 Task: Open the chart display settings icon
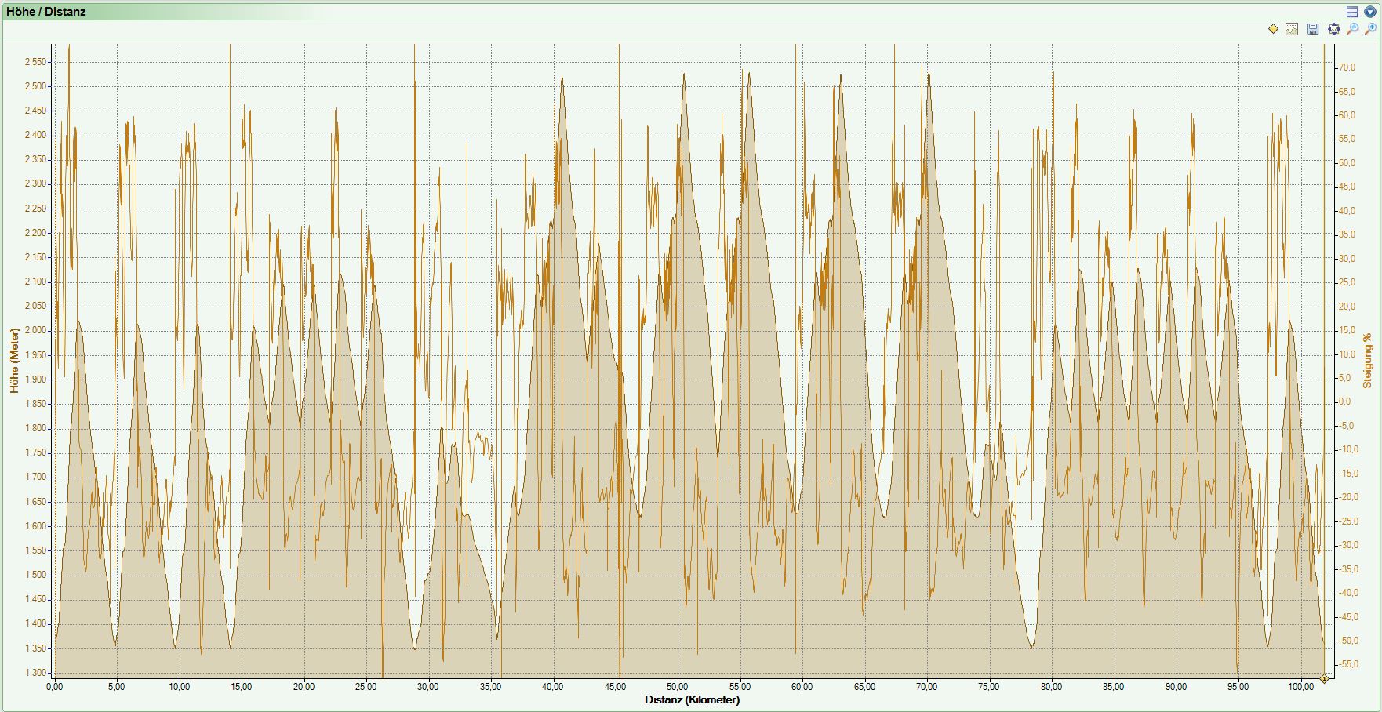coord(1292,29)
